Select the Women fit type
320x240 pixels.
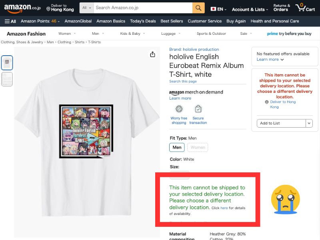click(x=198, y=147)
